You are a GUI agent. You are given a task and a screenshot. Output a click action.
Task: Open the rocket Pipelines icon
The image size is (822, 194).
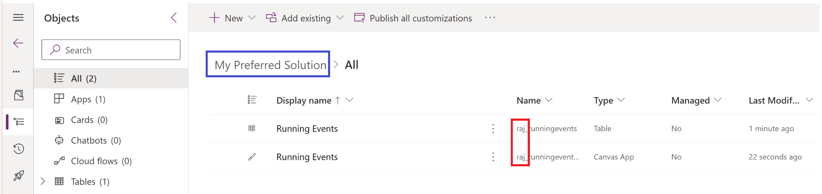click(x=18, y=176)
